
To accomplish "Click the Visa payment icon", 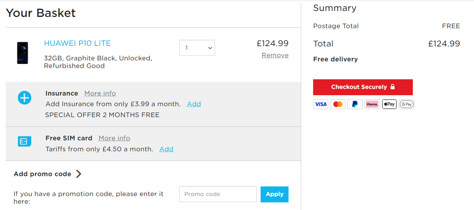I will [x=320, y=104].
